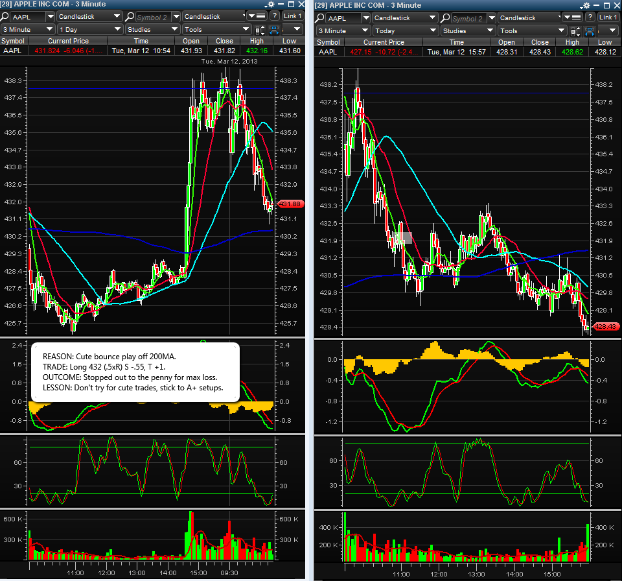Click the Link 1 button in left chart
The image size is (622, 581).
coord(293,16)
